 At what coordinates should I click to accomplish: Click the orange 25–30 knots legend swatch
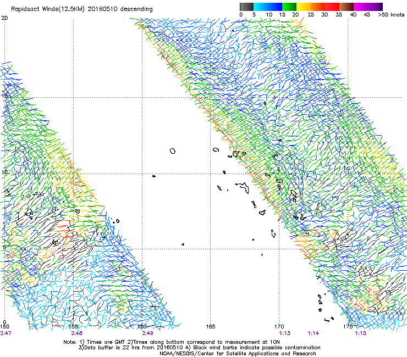point(318,7)
